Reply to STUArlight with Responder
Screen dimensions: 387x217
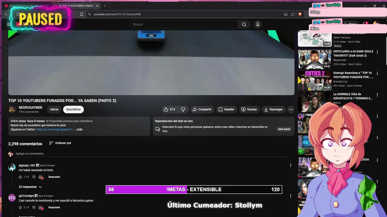54,207
